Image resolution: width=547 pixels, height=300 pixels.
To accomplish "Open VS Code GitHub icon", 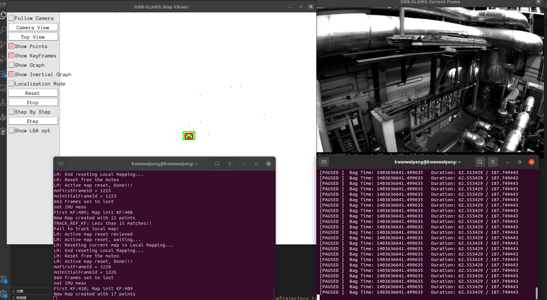I will click(3, 131).
